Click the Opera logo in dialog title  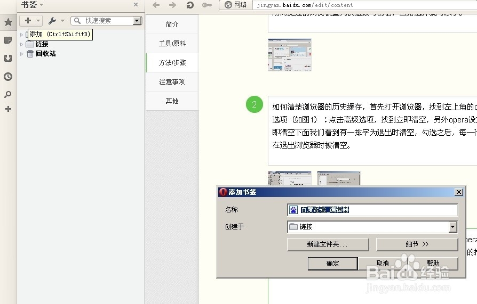pos(223,192)
